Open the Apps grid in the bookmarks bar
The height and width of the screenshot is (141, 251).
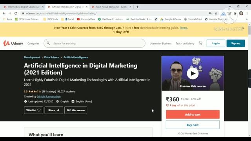7,19
